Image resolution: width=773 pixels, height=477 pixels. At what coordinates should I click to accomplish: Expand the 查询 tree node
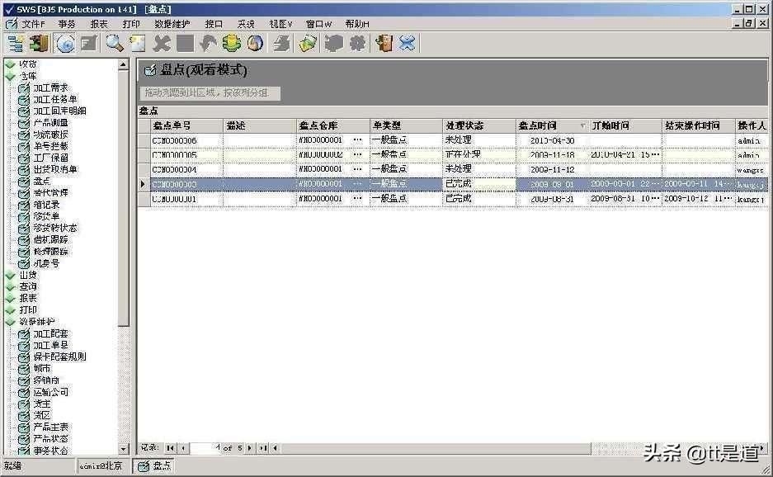pyautogui.click(x=11, y=286)
